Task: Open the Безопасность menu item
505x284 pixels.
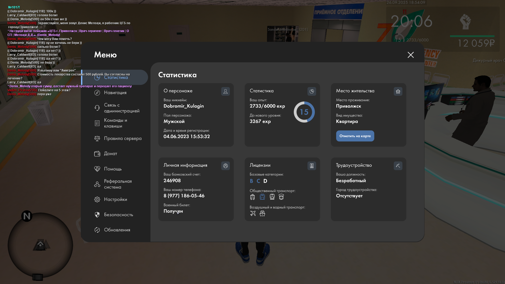Action: (118, 215)
